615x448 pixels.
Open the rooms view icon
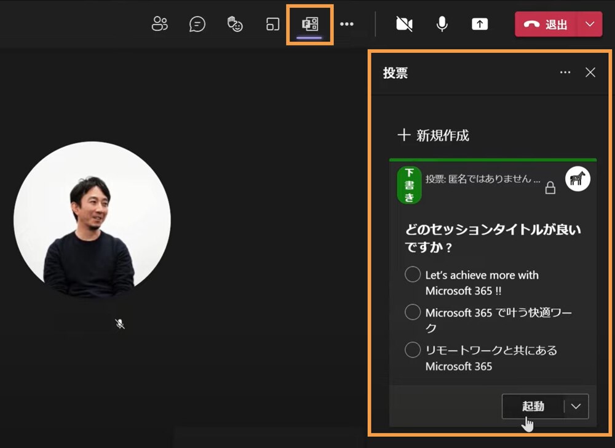point(272,24)
